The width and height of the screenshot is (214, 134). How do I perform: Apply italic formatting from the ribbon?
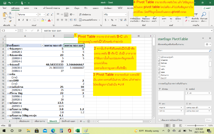point(23,20)
